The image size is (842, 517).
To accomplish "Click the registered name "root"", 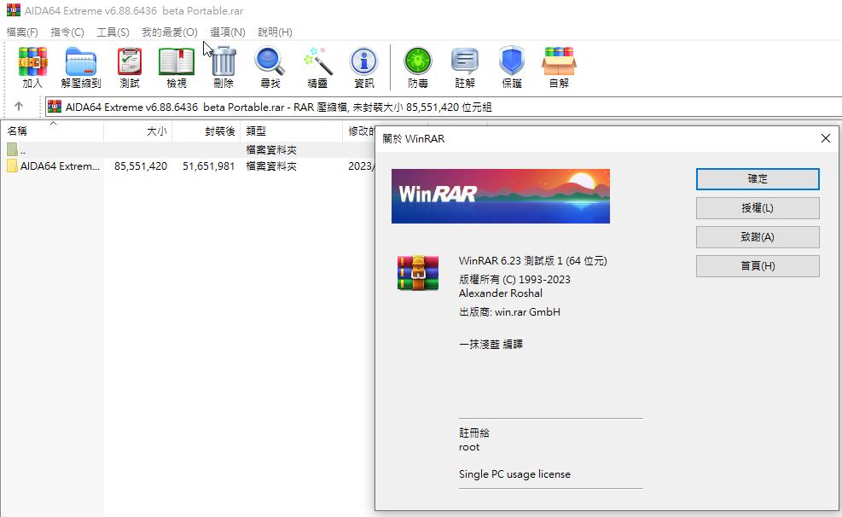I will (469, 447).
